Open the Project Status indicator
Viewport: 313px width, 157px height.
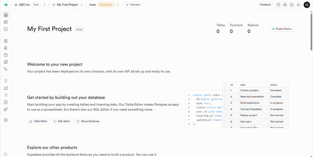pyautogui.click(x=282, y=29)
